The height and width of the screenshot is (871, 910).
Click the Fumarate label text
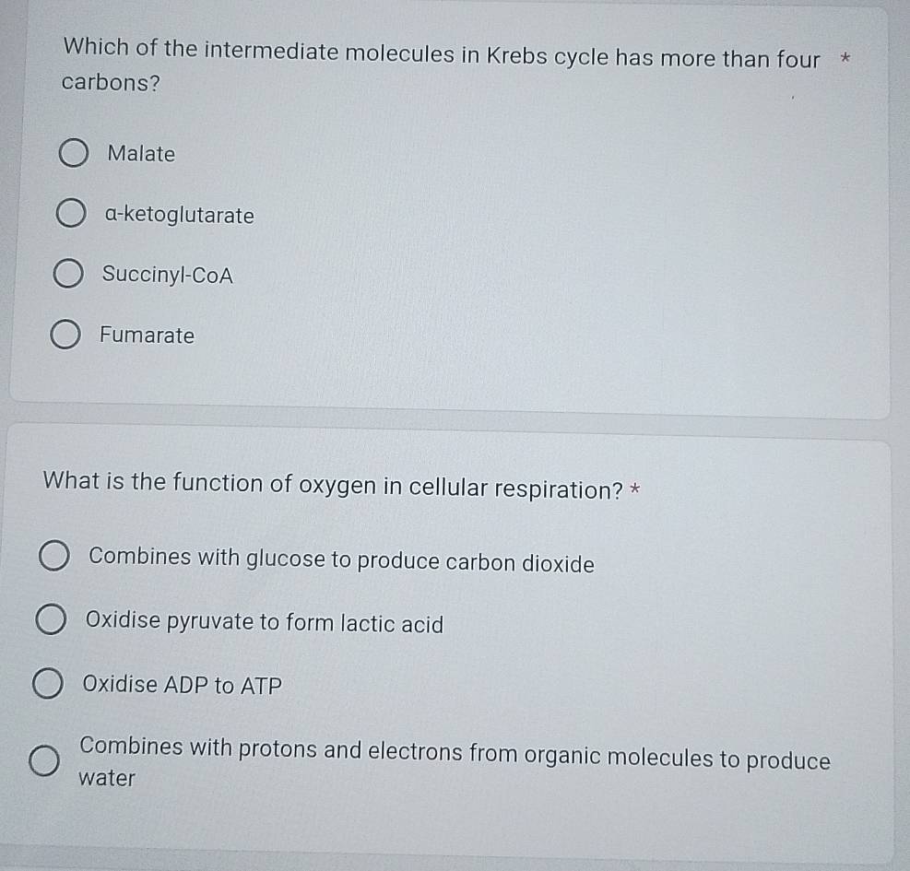click(148, 335)
